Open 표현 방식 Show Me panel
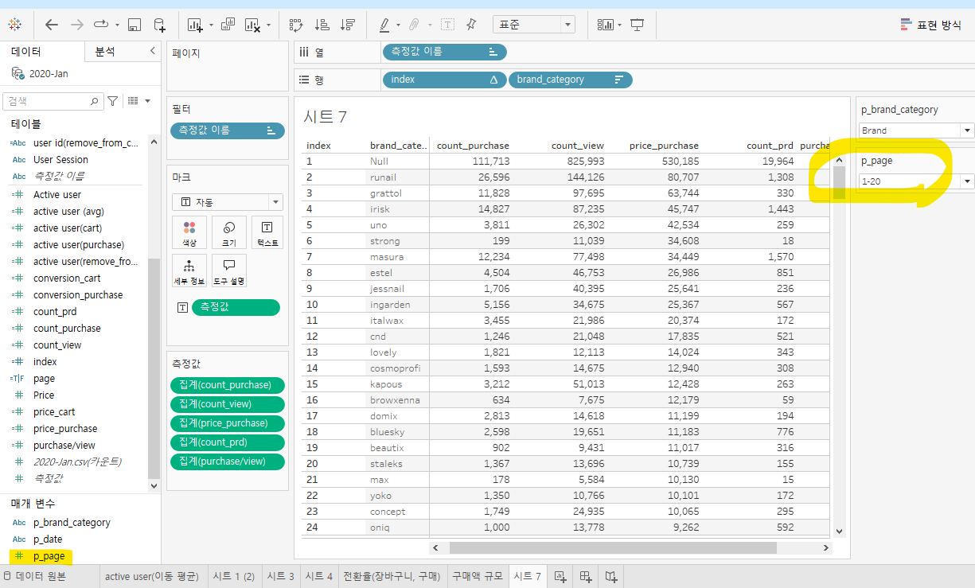This screenshot has height=588, width=975. tap(930, 25)
